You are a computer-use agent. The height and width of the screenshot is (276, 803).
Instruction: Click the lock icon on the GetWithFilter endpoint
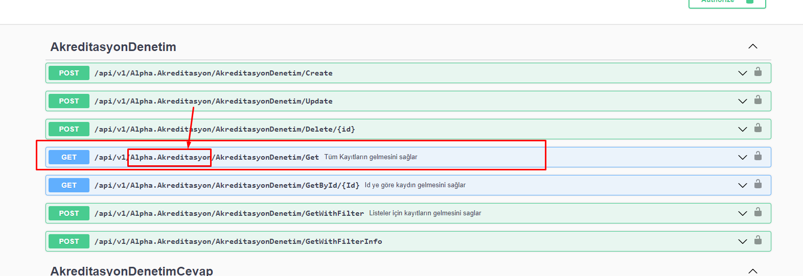[758, 212]
